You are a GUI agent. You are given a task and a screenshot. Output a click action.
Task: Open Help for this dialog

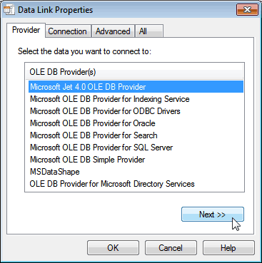[x=228, y=248]
